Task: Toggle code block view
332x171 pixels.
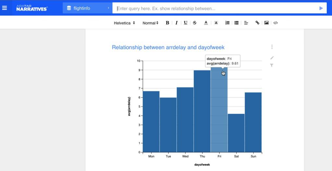Action: 276,23
